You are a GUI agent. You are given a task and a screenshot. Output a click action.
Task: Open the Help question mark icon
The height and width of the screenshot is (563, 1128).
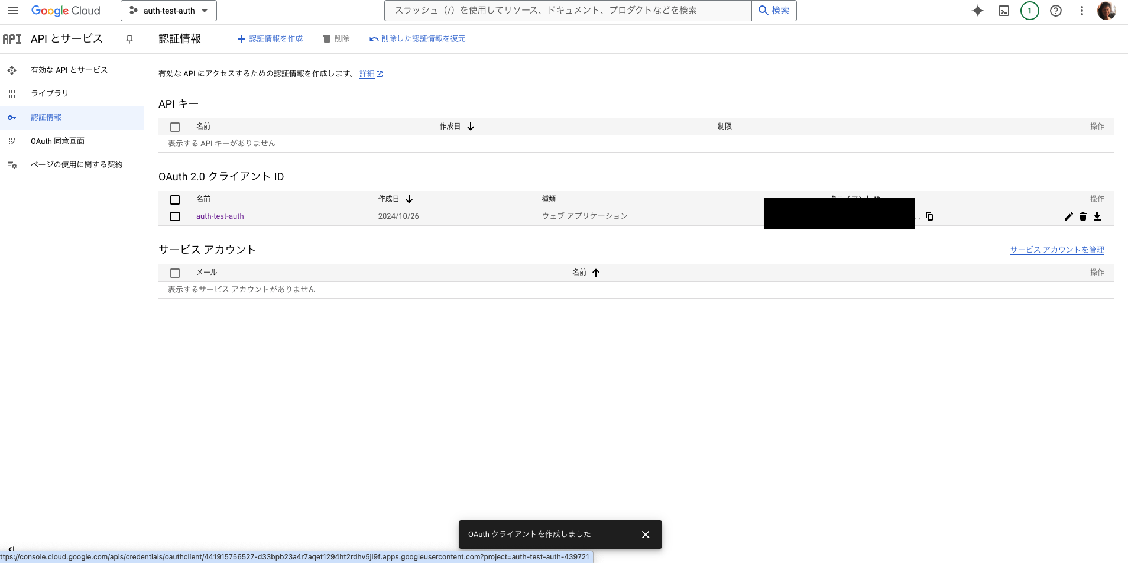pyautogui.click(x=1056, y=11)
